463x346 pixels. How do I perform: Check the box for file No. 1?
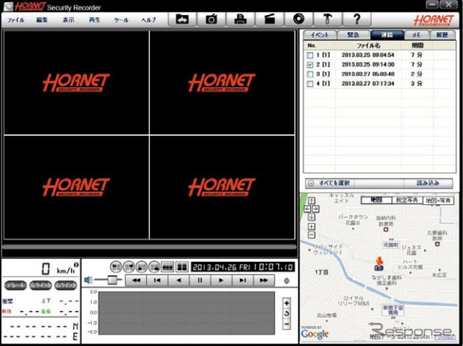pyautogui.click(x=310, y=55)
